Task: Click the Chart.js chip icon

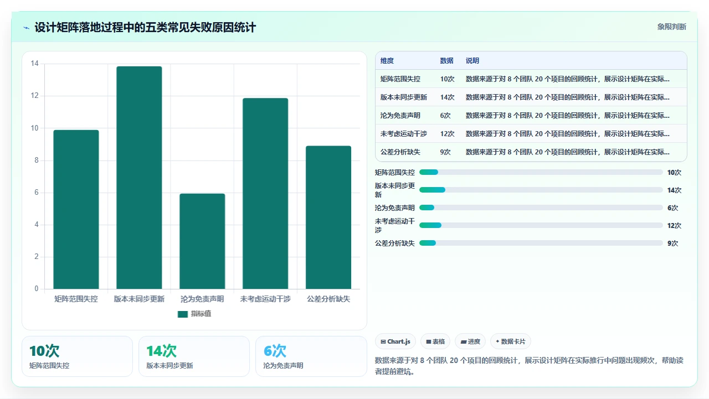Action: (383, 342)
